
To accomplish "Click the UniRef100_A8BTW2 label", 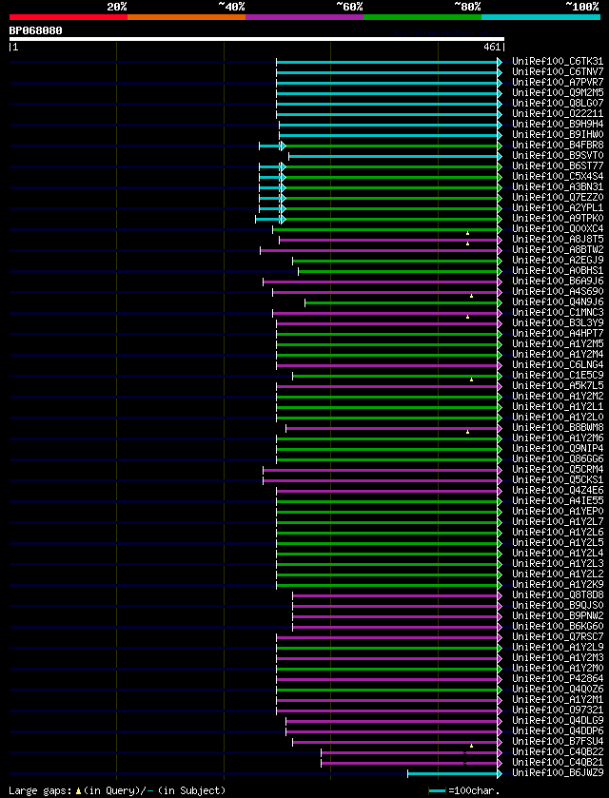I will (558, 250).
